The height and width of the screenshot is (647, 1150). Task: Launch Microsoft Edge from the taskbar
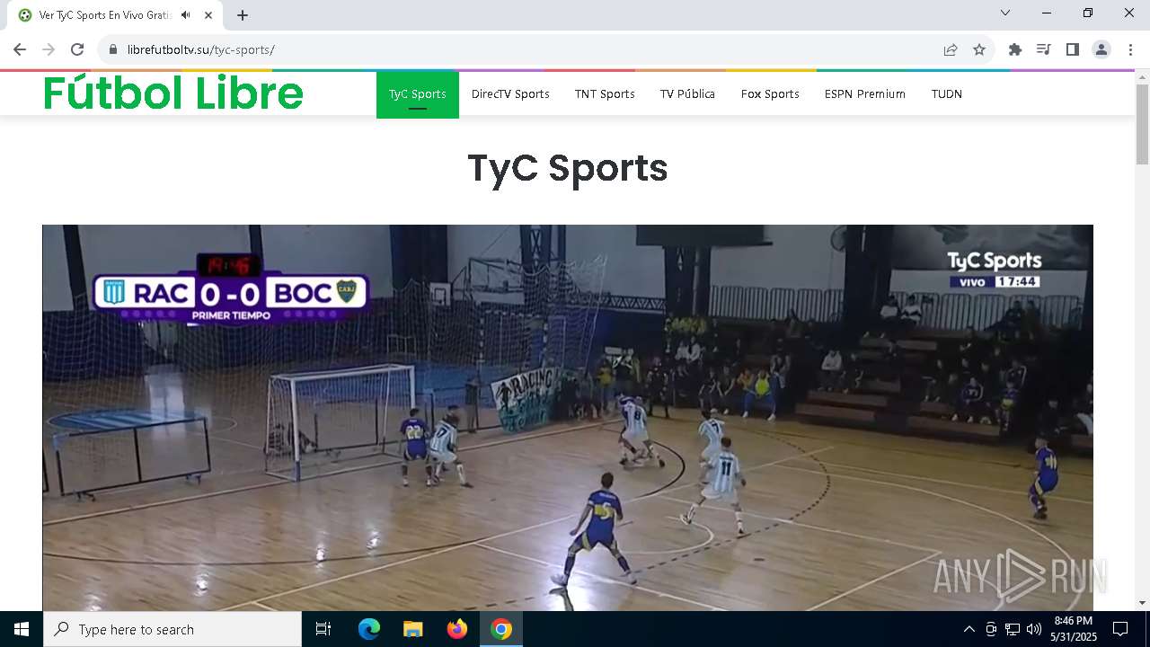click(369, 629)
